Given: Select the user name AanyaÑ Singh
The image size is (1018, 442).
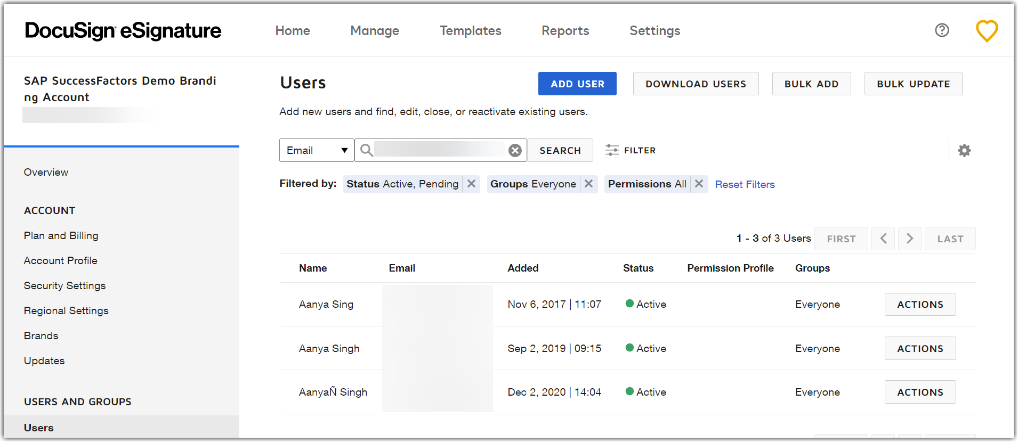Looking at the screenshot, I should (x=333, y=392).
